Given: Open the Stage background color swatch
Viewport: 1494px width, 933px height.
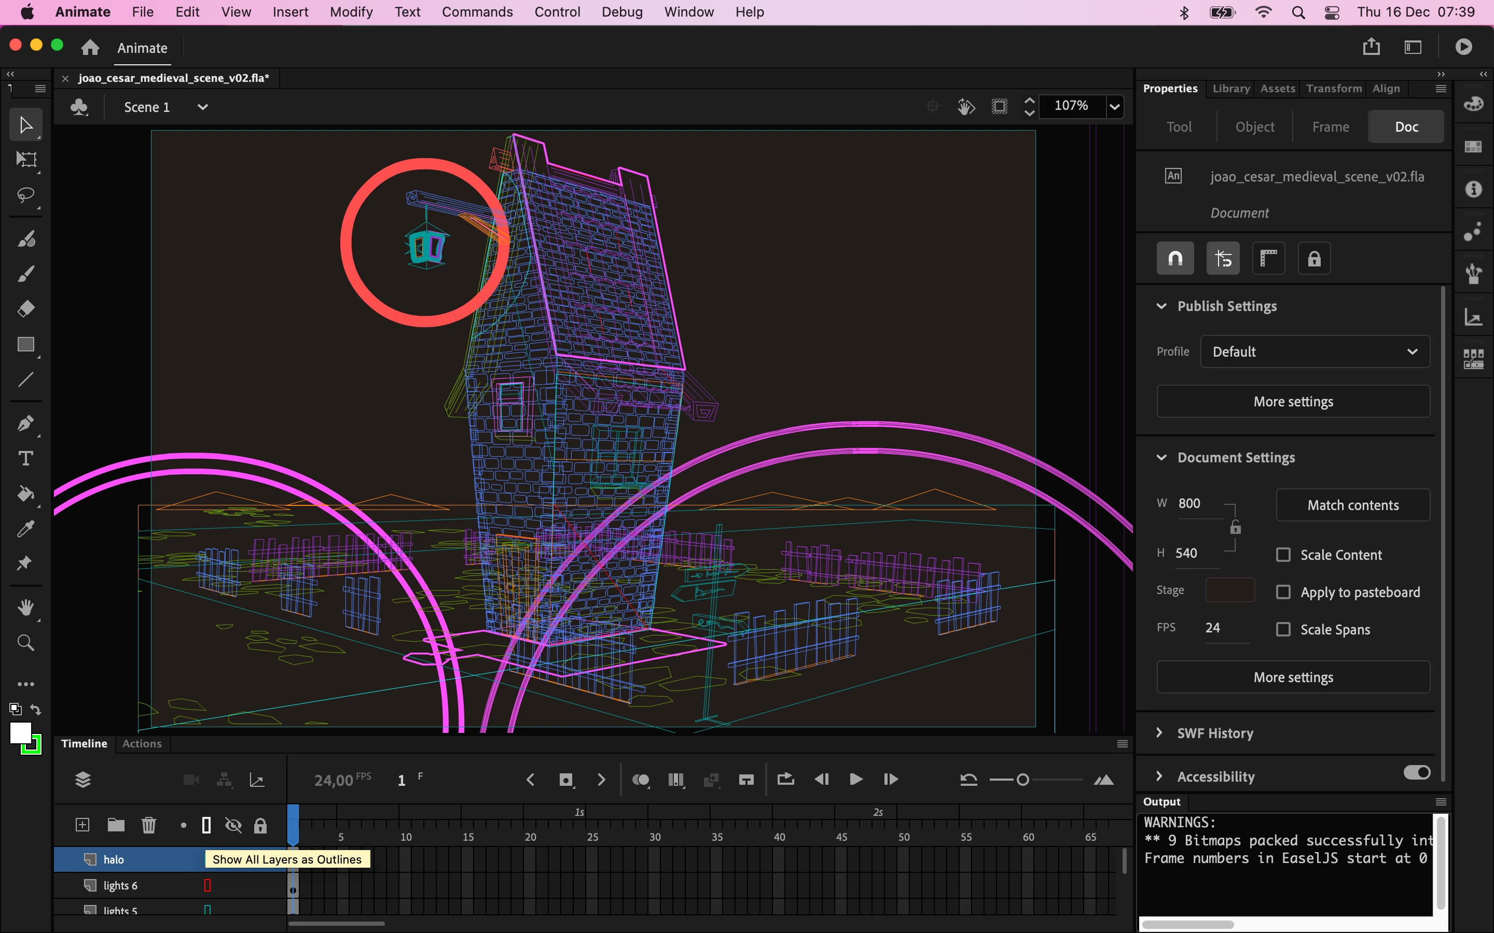Looking at the screenshot, I should pyautogui.click(x=1230, y=590).
